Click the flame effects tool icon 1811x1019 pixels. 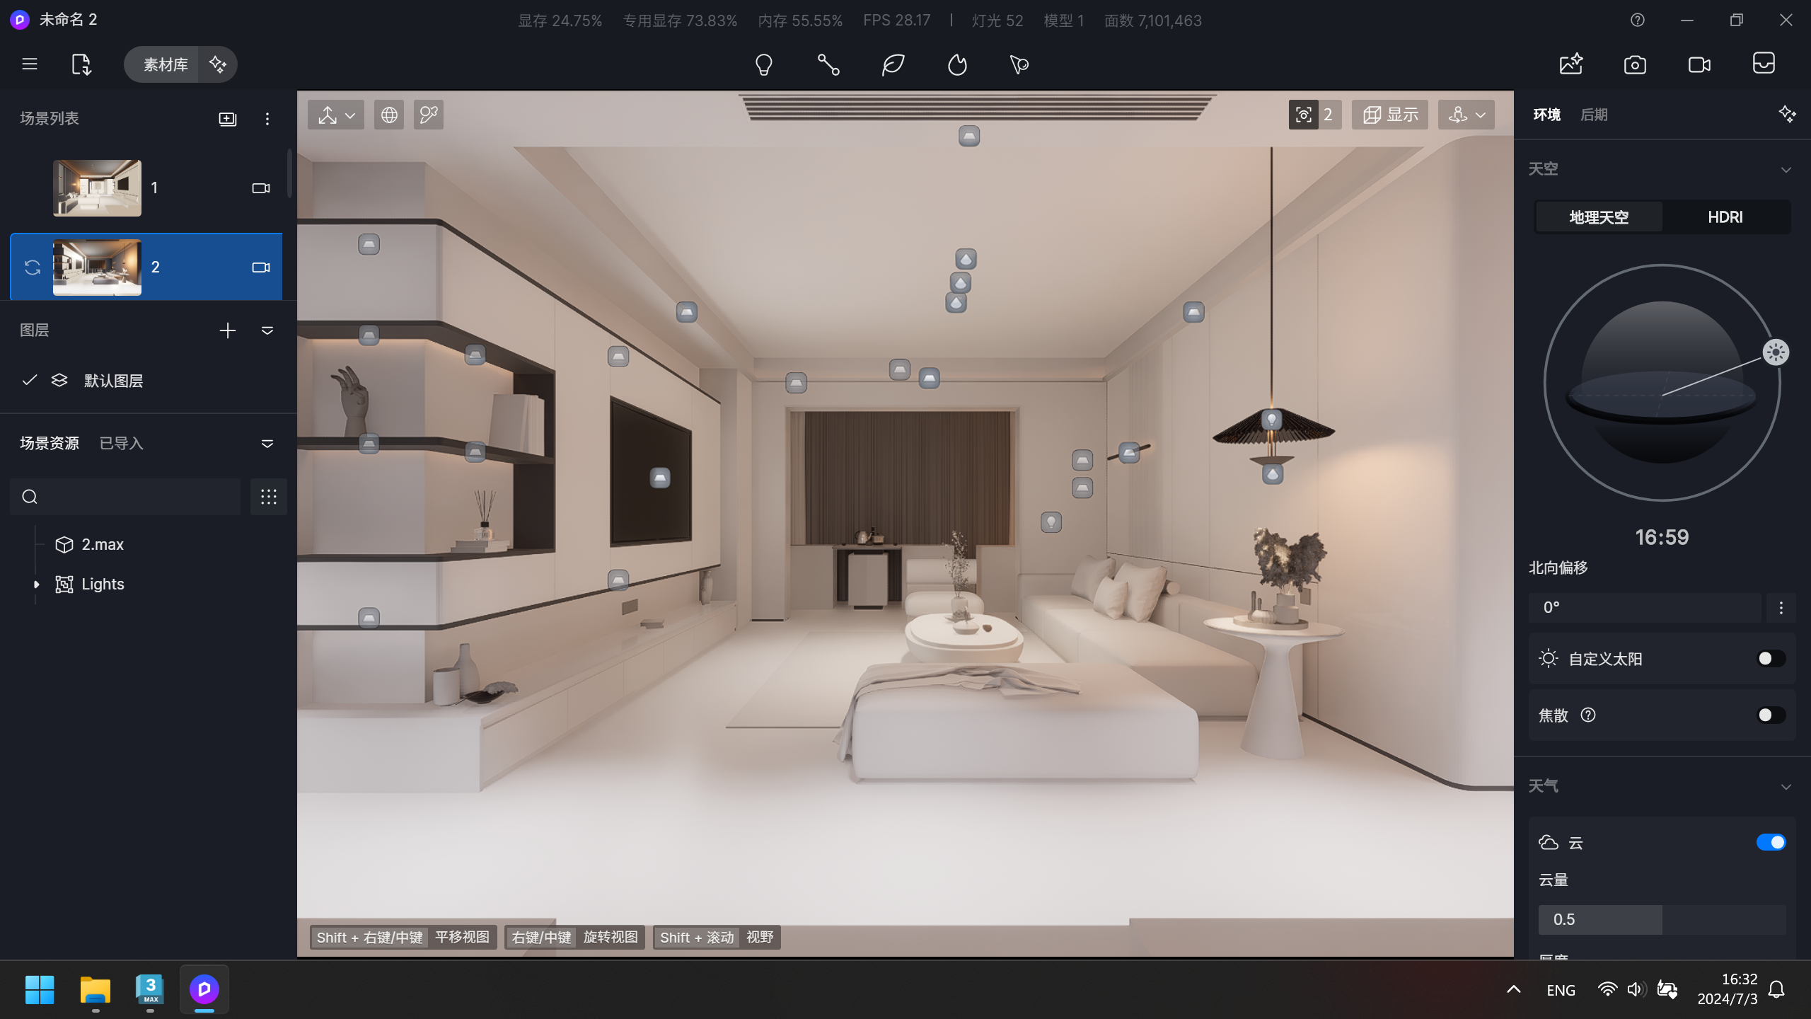click(x=957, y=64)
